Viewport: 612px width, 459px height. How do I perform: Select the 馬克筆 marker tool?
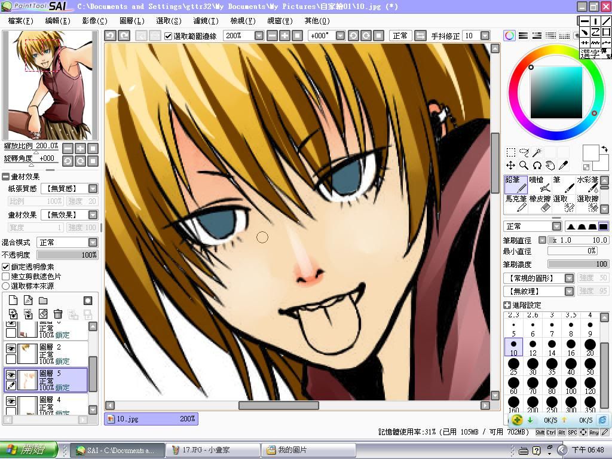tap(516, 204)
